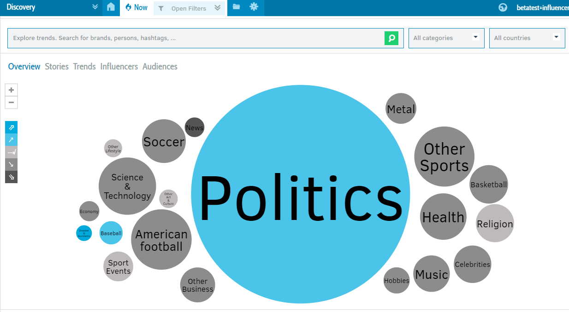
Task: Open the folder icon in top bar
Action: (236, 7)
